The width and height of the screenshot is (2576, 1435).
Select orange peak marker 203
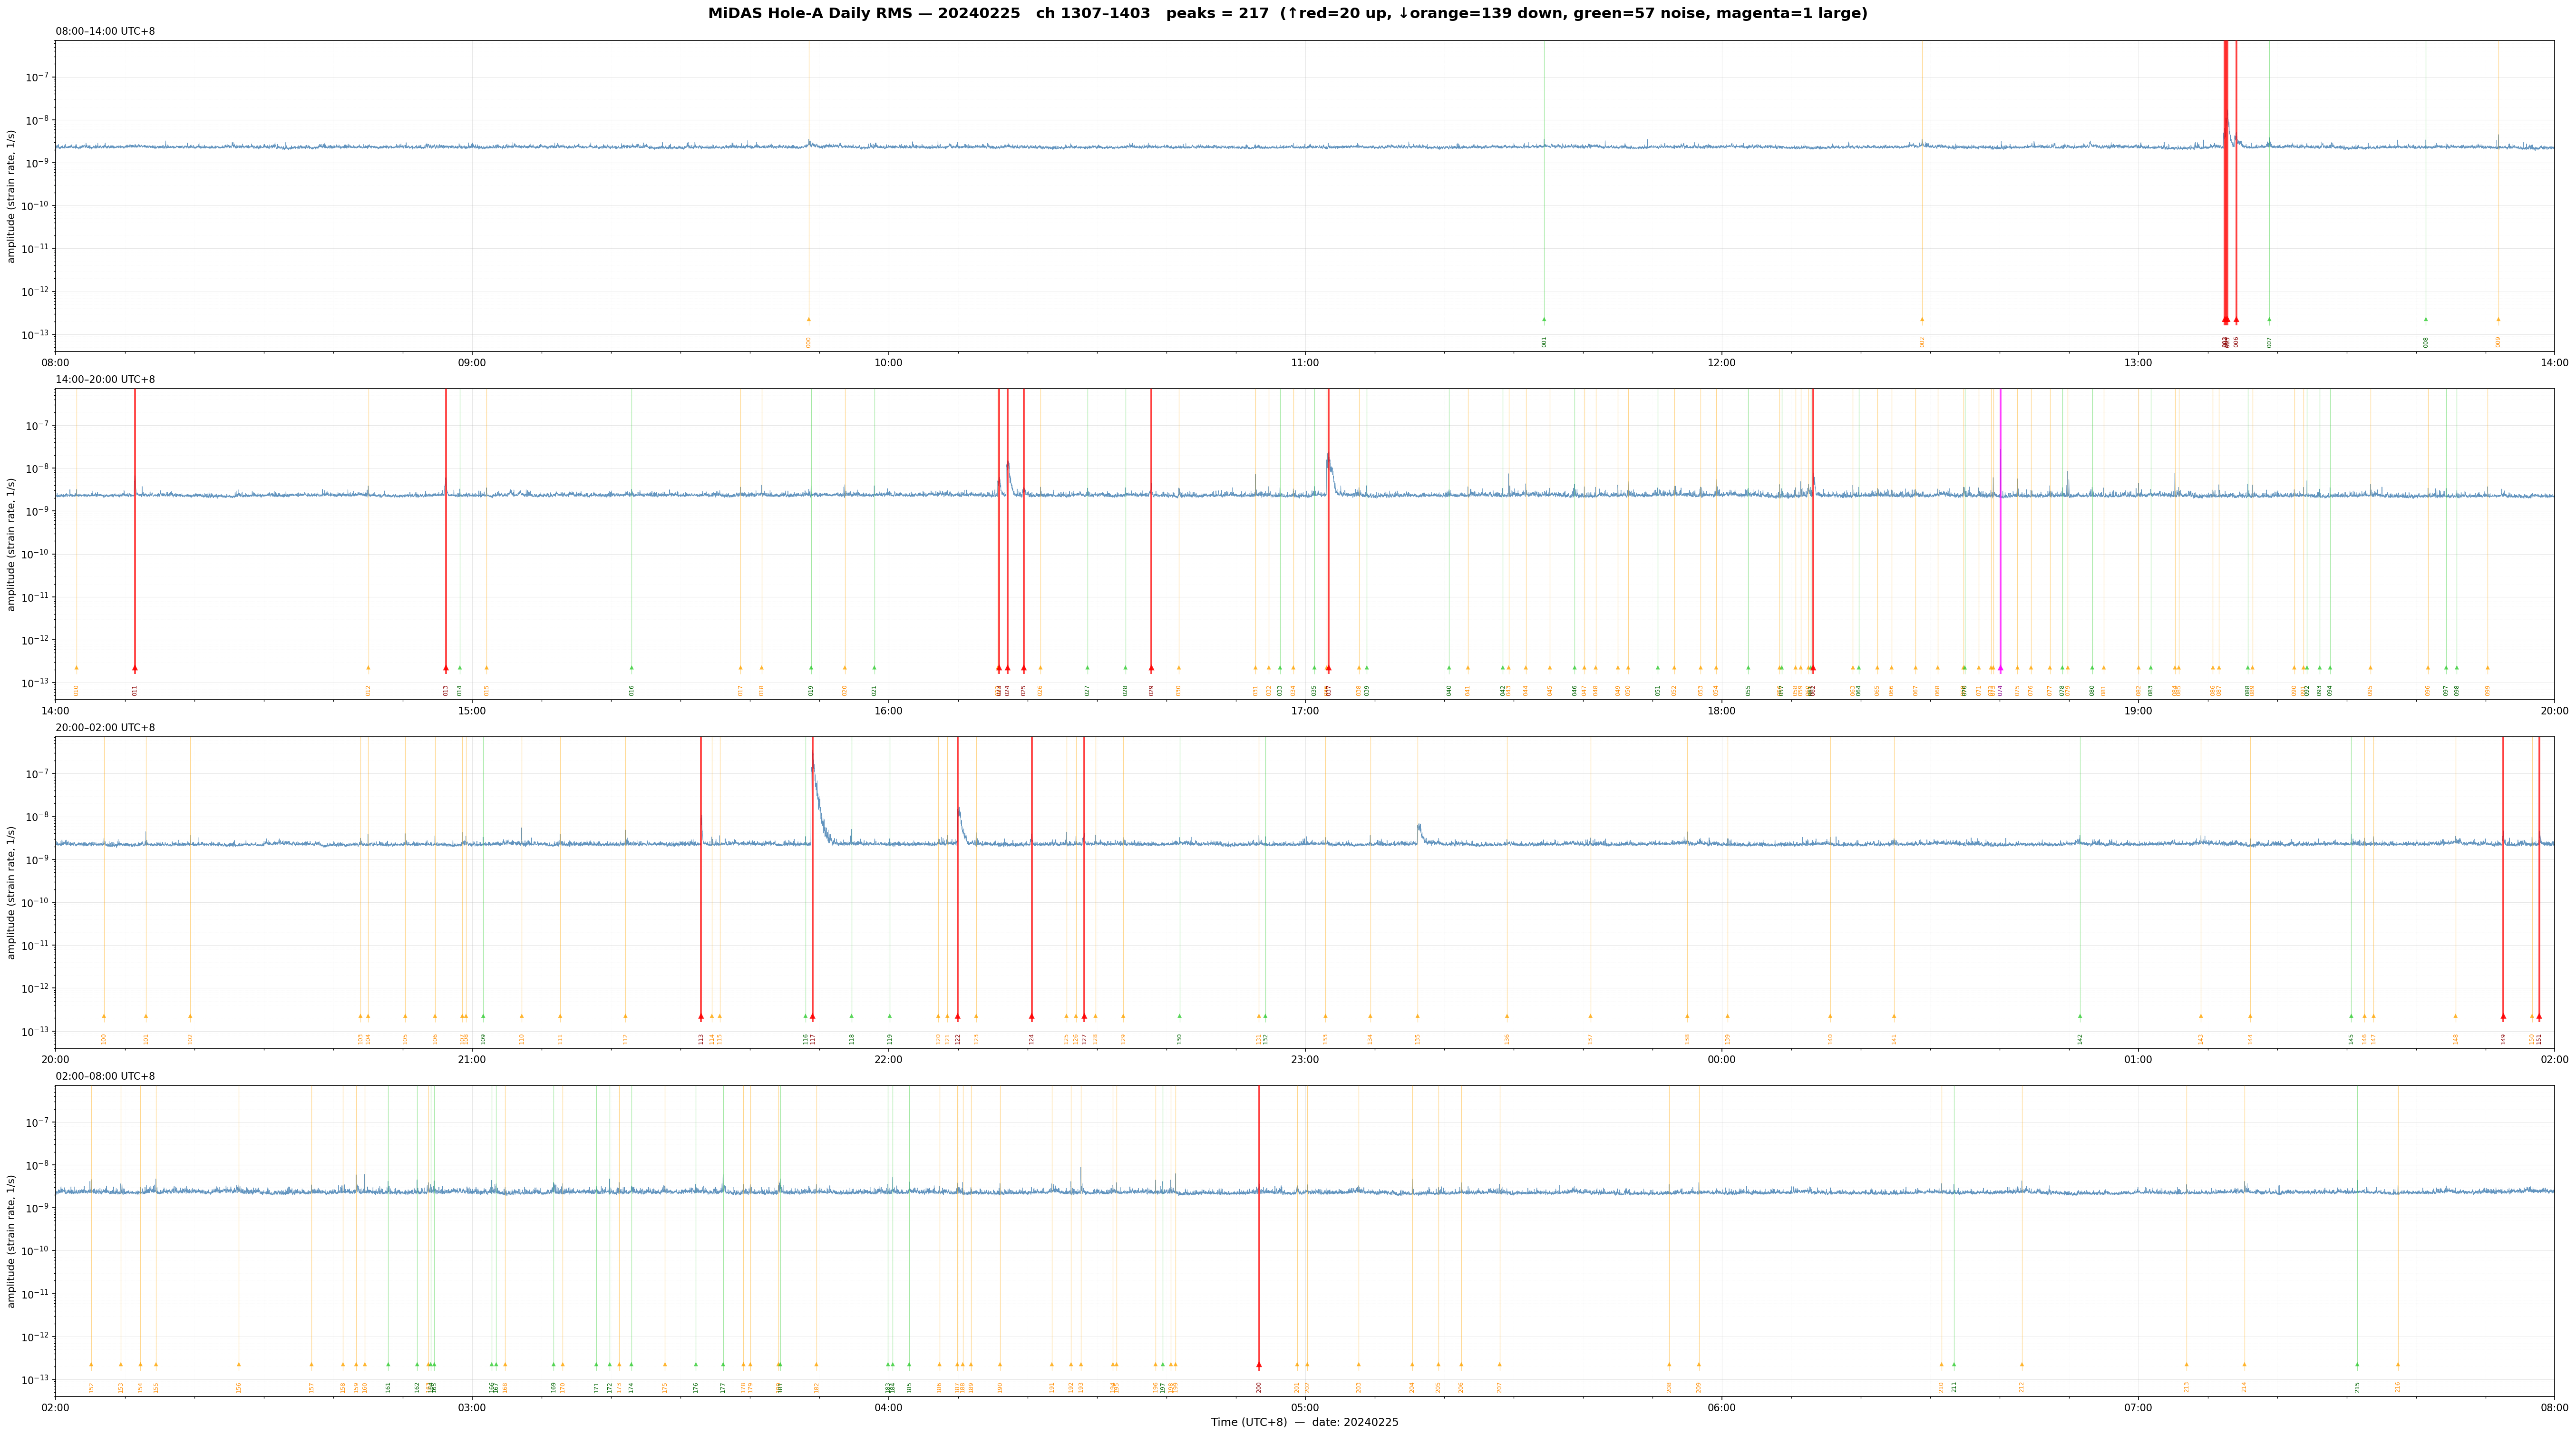[1359, 1364]
